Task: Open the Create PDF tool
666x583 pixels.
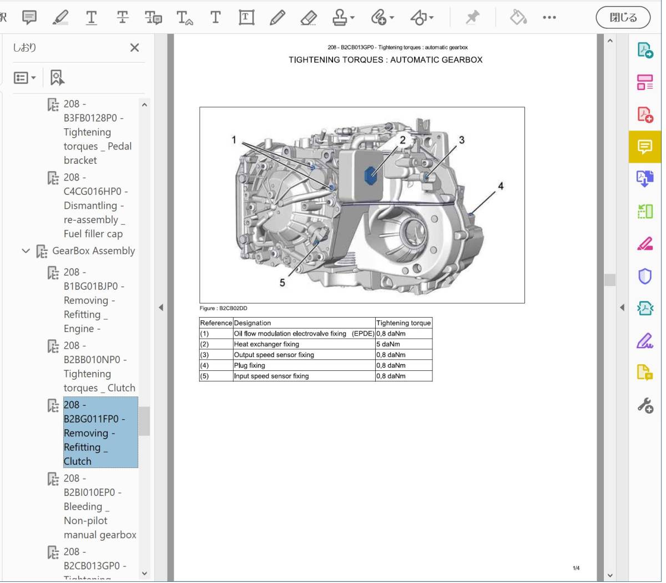Action: tap(645, 114)
